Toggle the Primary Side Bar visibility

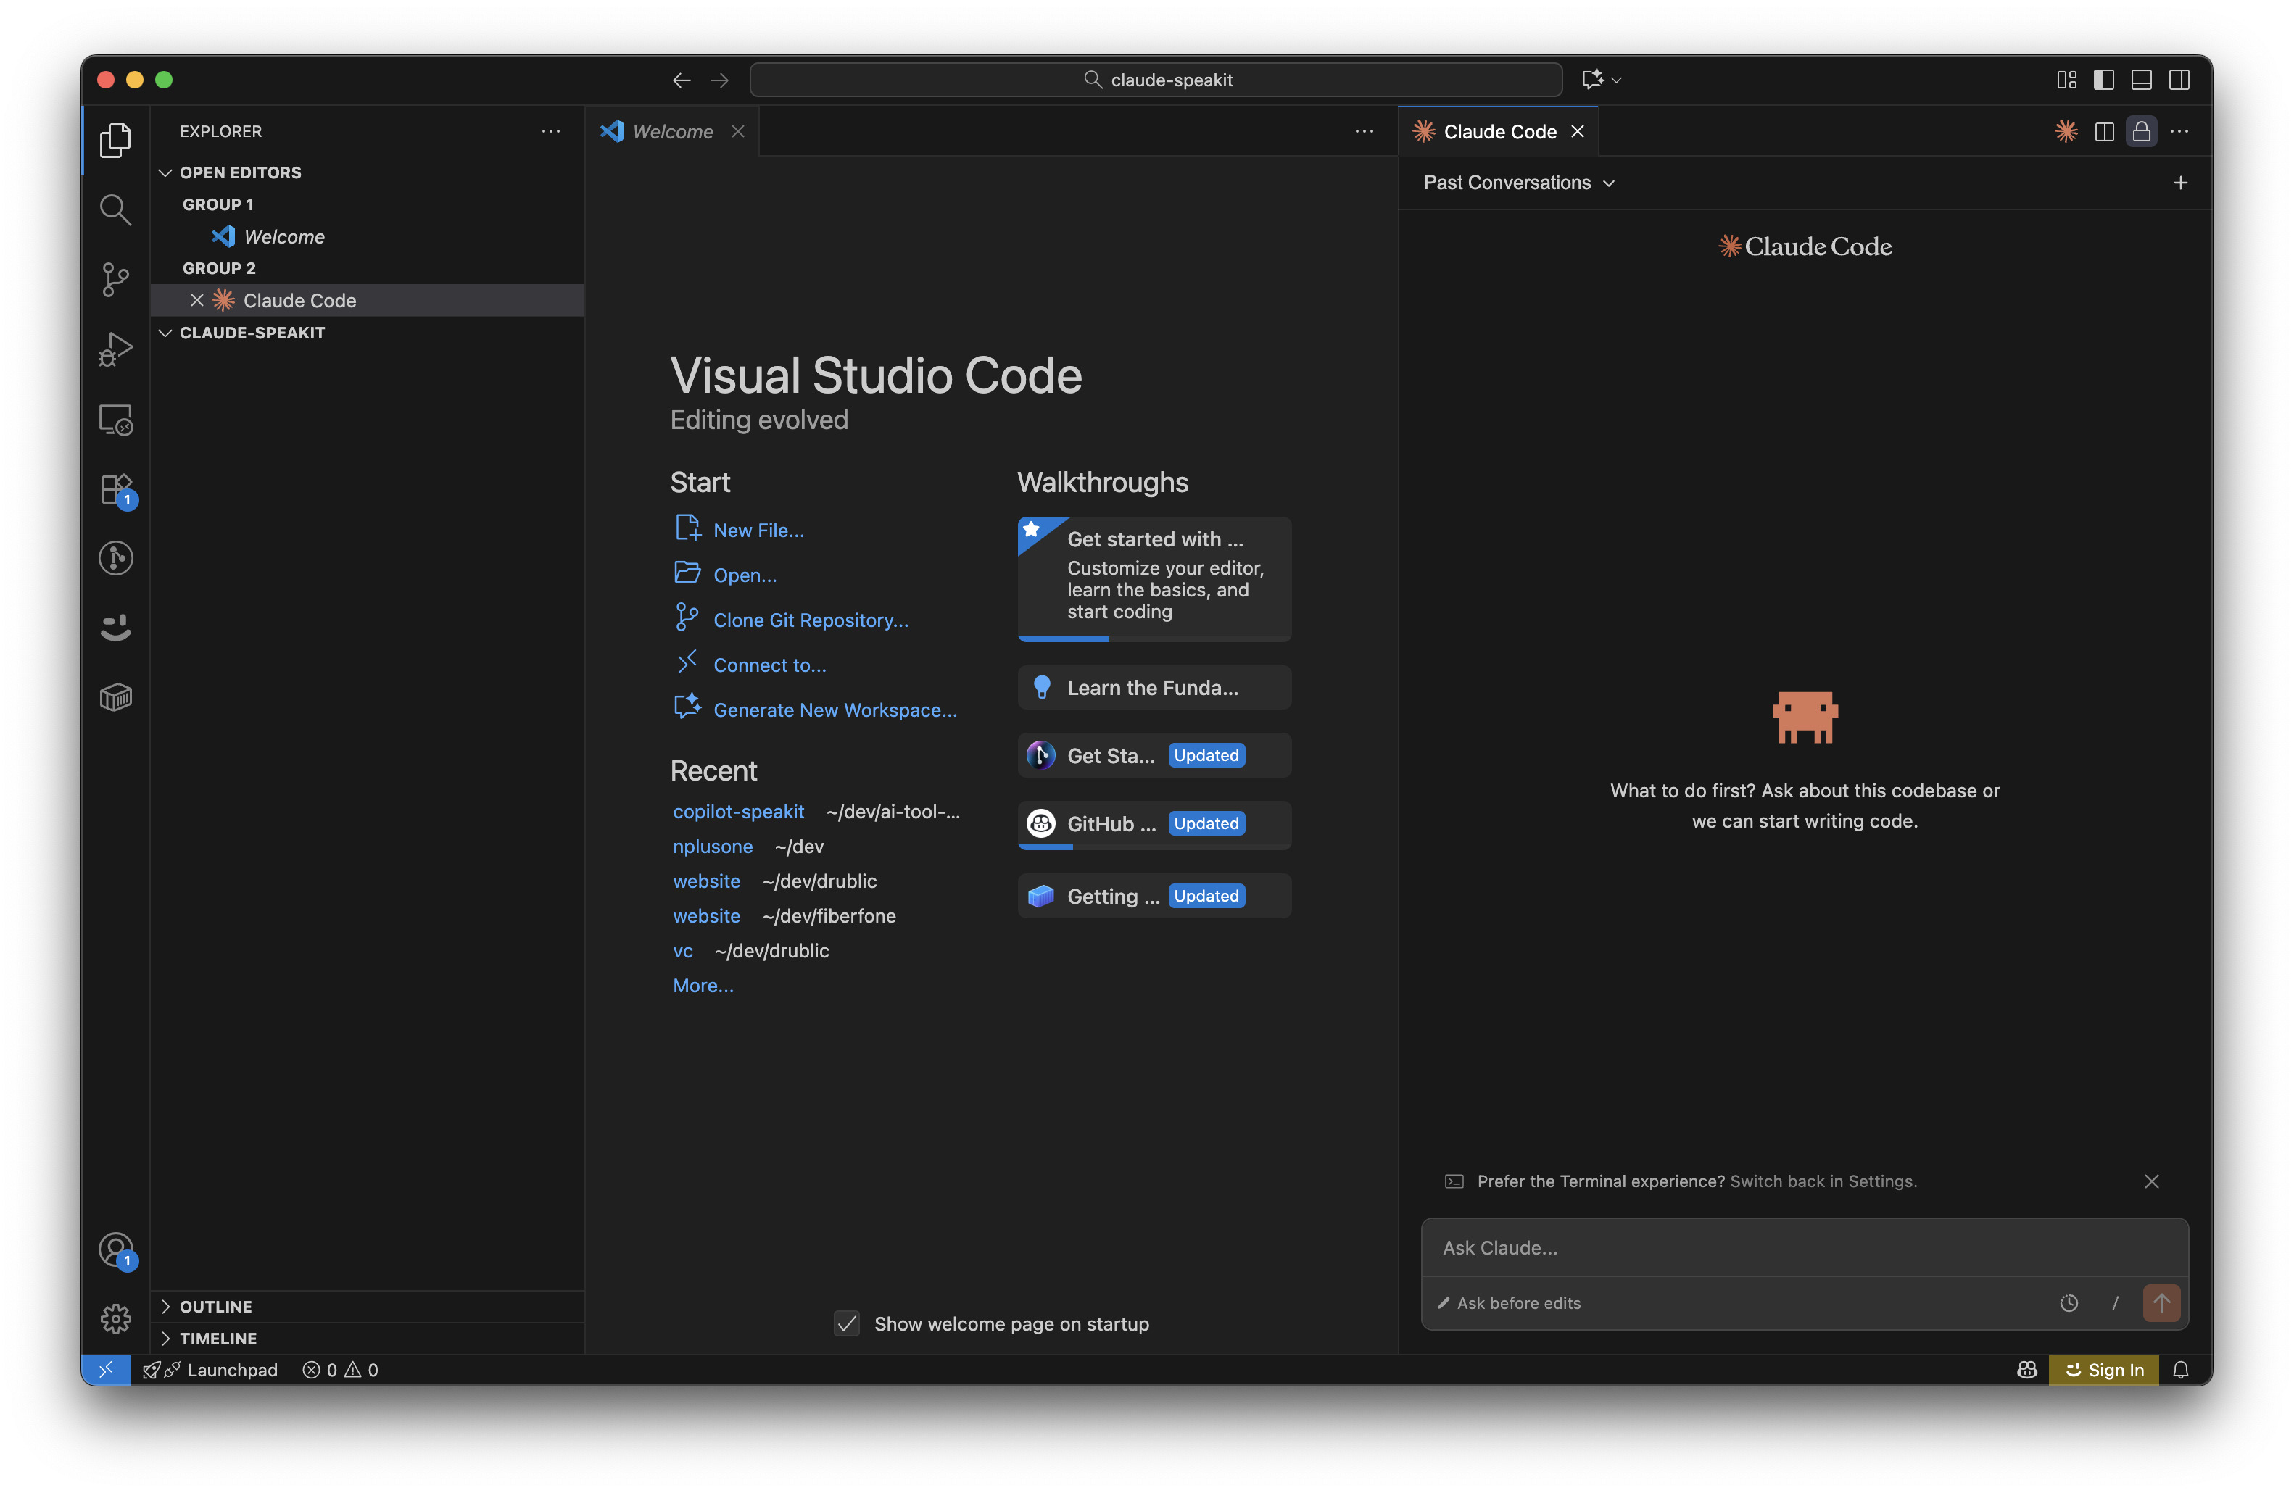pos(2103,80)
